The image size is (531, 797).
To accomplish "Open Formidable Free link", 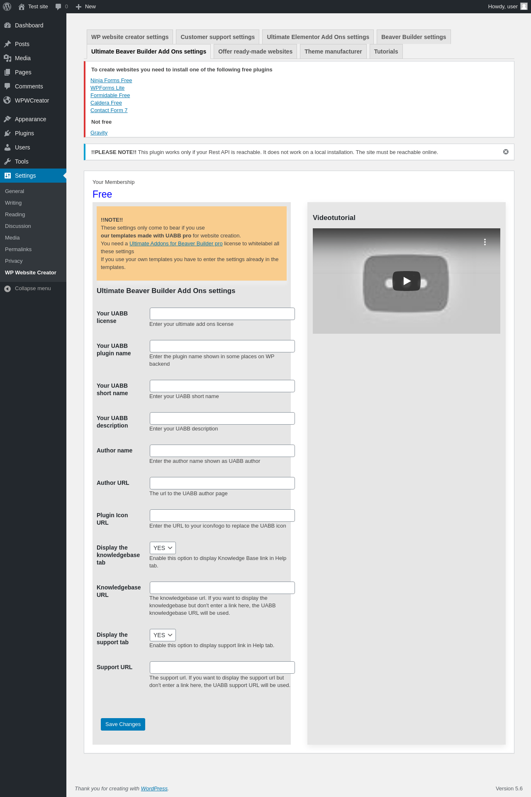I will [x=110, y=95].
